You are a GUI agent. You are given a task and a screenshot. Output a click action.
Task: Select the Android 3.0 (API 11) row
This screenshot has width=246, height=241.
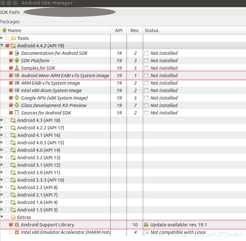(123, 173)
